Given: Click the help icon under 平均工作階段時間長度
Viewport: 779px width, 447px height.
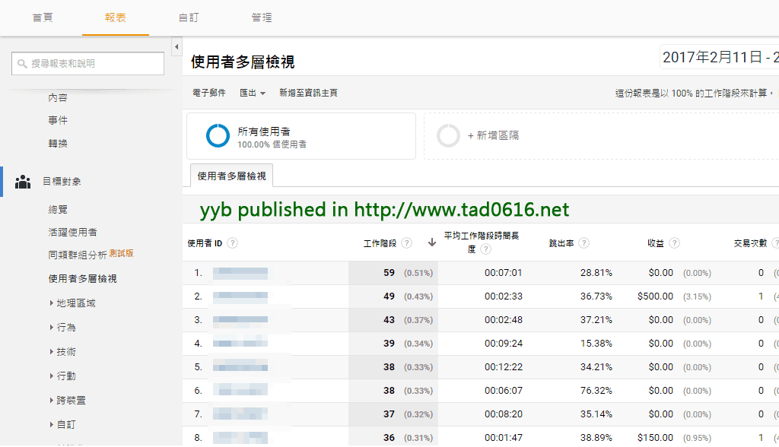Looking at the screenshot, I should 486,249.
